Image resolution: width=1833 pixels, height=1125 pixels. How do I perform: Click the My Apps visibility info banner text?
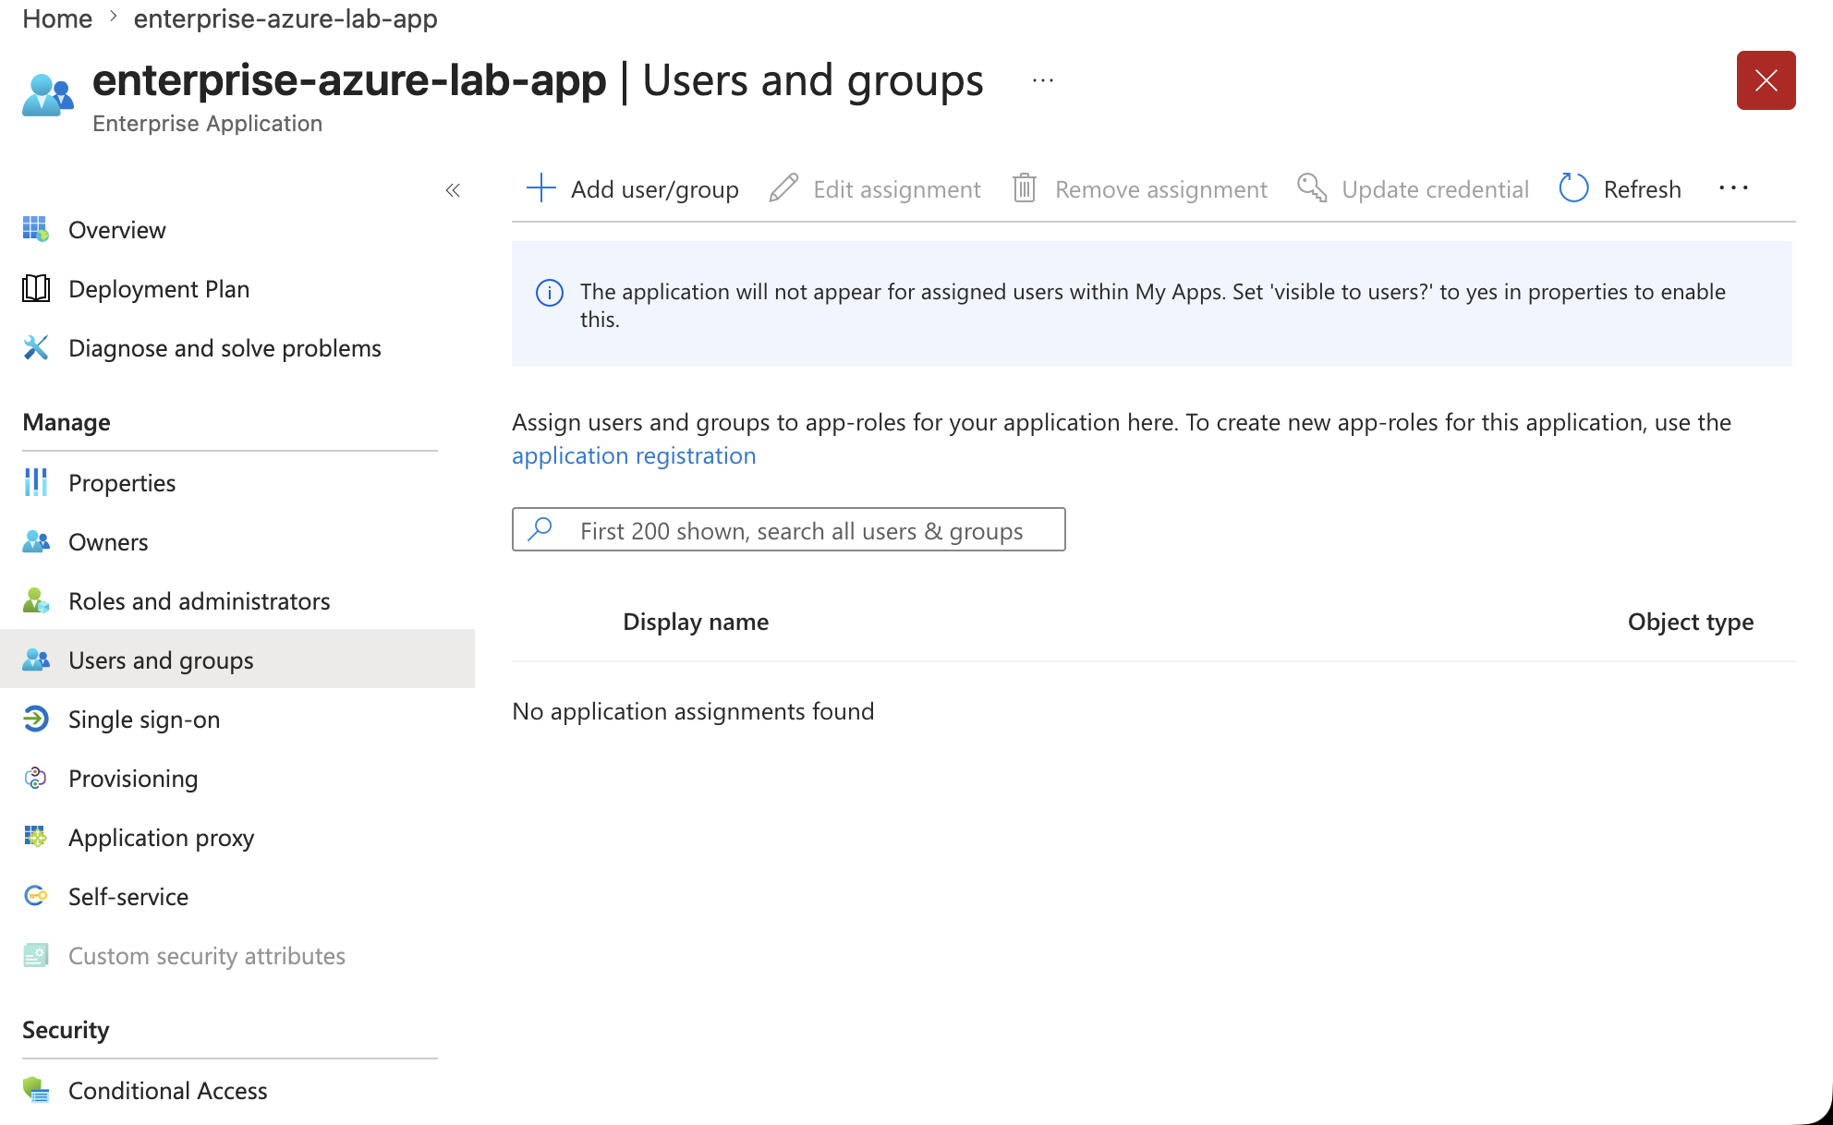coord(1152,305)
